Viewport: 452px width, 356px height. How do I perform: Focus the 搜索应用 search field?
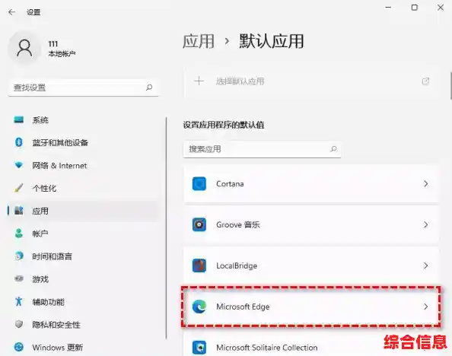click(262, 149)
